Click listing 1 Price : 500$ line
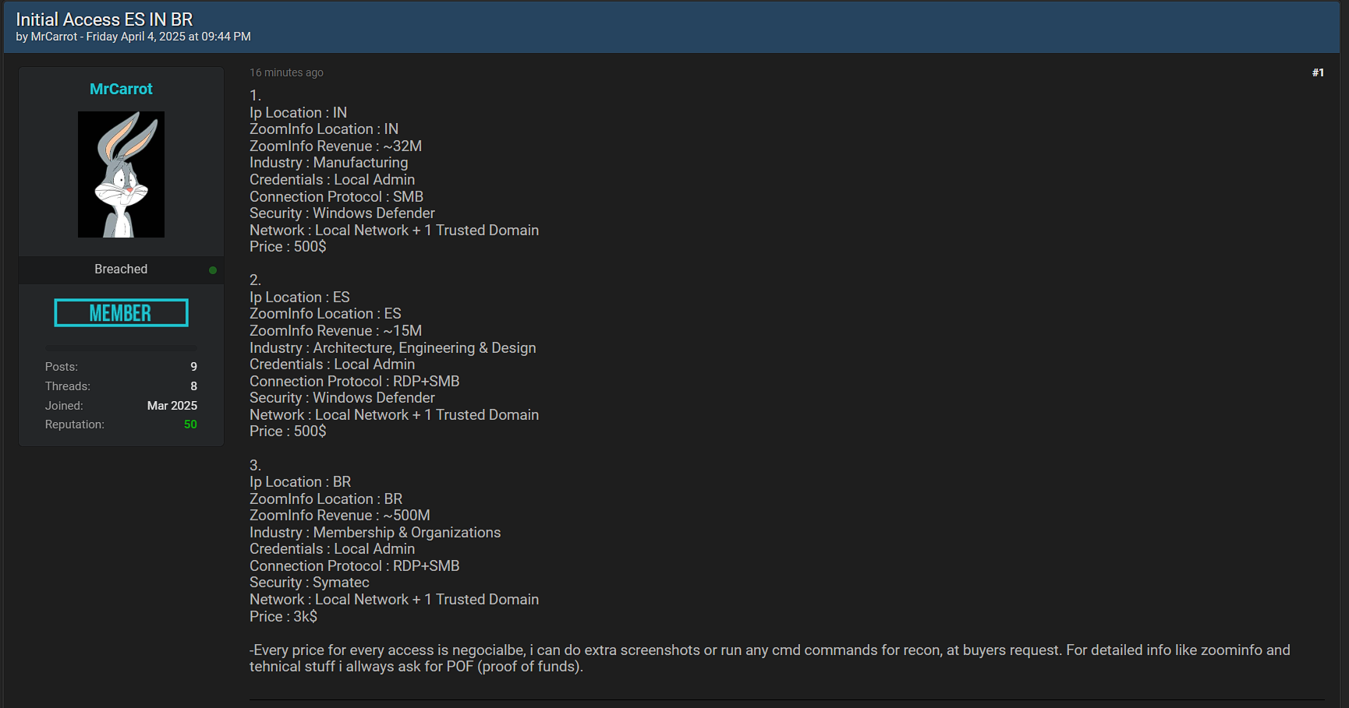 click(x=288, y=247)
